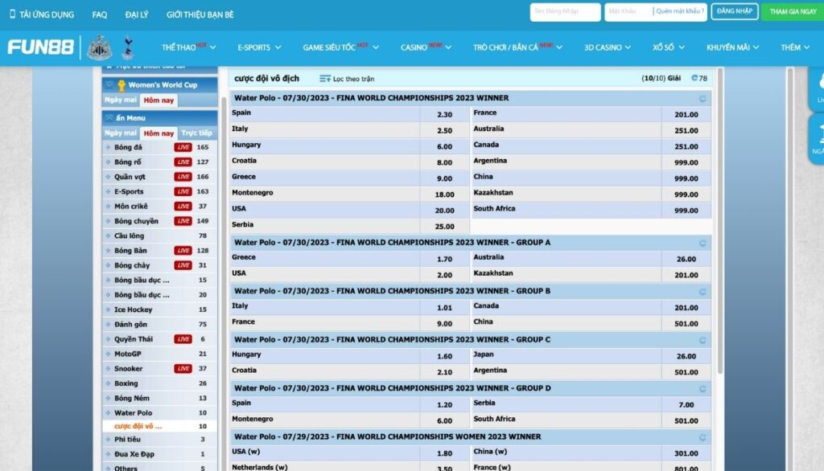Select the Ngày mai tab under Women's World Cup
Image resolution: width=824 pixels, height=471 pixels.
click(x=121, y=100)
